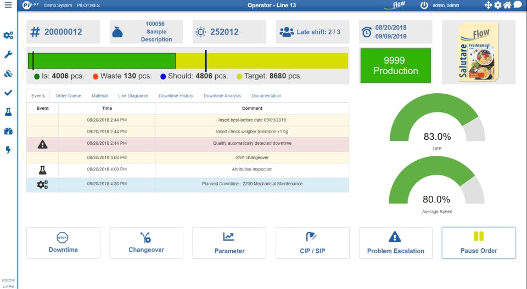Click the Downtime button
This screenshot has width=527, height=289.
tap(63, 243)
